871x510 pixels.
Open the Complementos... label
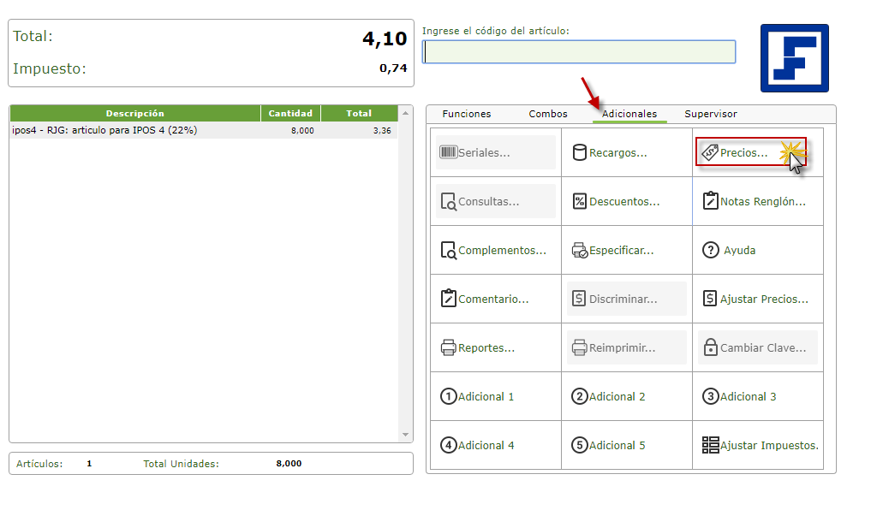pos(502,250)
